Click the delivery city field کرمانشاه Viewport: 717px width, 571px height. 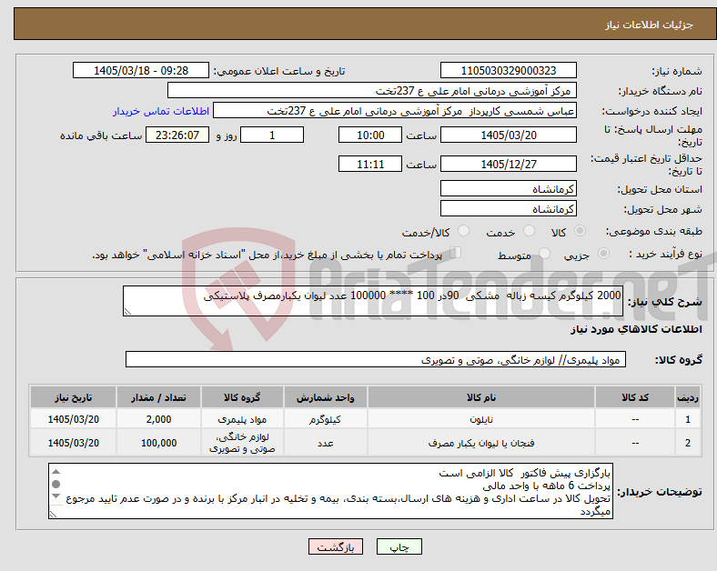click(509, 209)
